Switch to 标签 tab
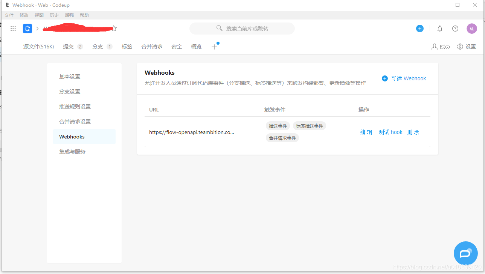Viewport: 485px width, 274px height. [x=127, y=47]
